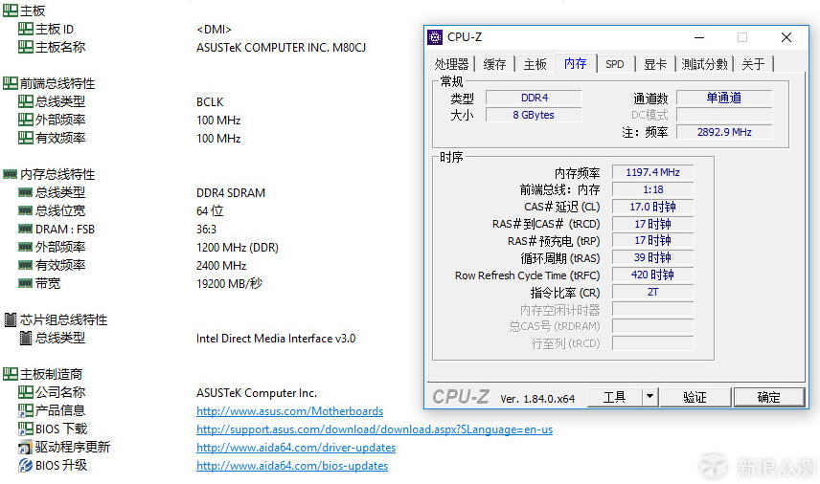Screen dimensions: 820x484
Task: Click the icon beside 公司名称
Action: (26, 392)
